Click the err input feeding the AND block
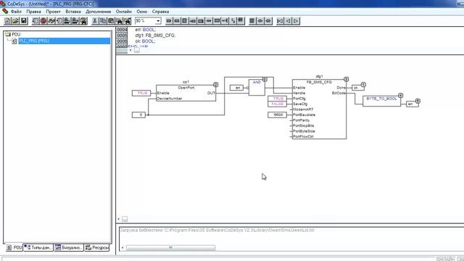The width and height of the screenshot is (464, 261). [x=237, y=88]
